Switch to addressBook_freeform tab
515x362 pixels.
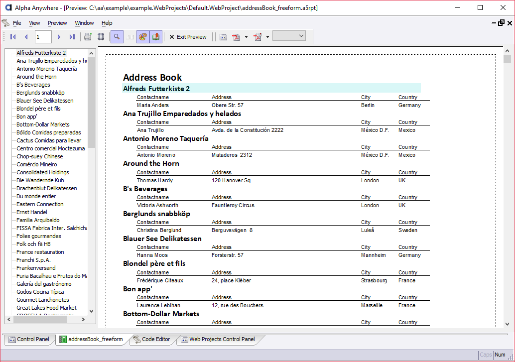(x=91, y=339)
